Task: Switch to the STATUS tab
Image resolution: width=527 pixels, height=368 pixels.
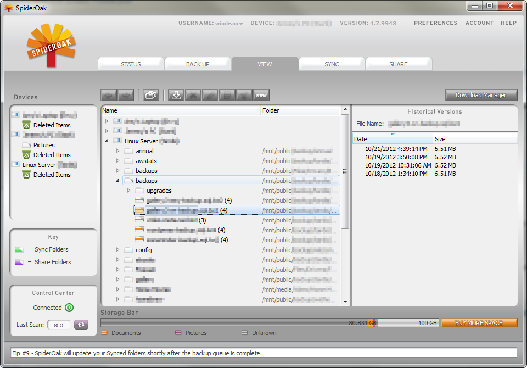Action: 131,64
